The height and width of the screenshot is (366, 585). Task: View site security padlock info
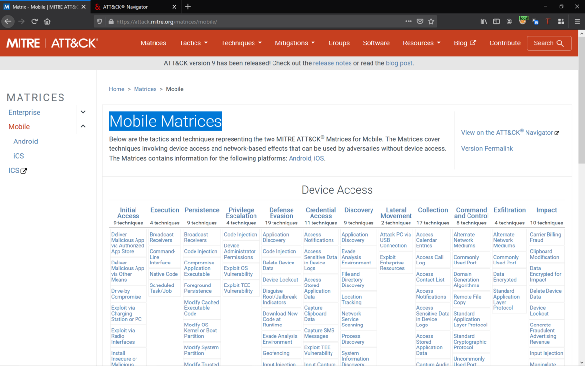tap(111, 21)
